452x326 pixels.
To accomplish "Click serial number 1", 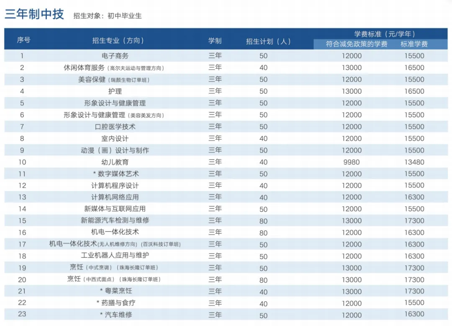I will pos(22,56).
